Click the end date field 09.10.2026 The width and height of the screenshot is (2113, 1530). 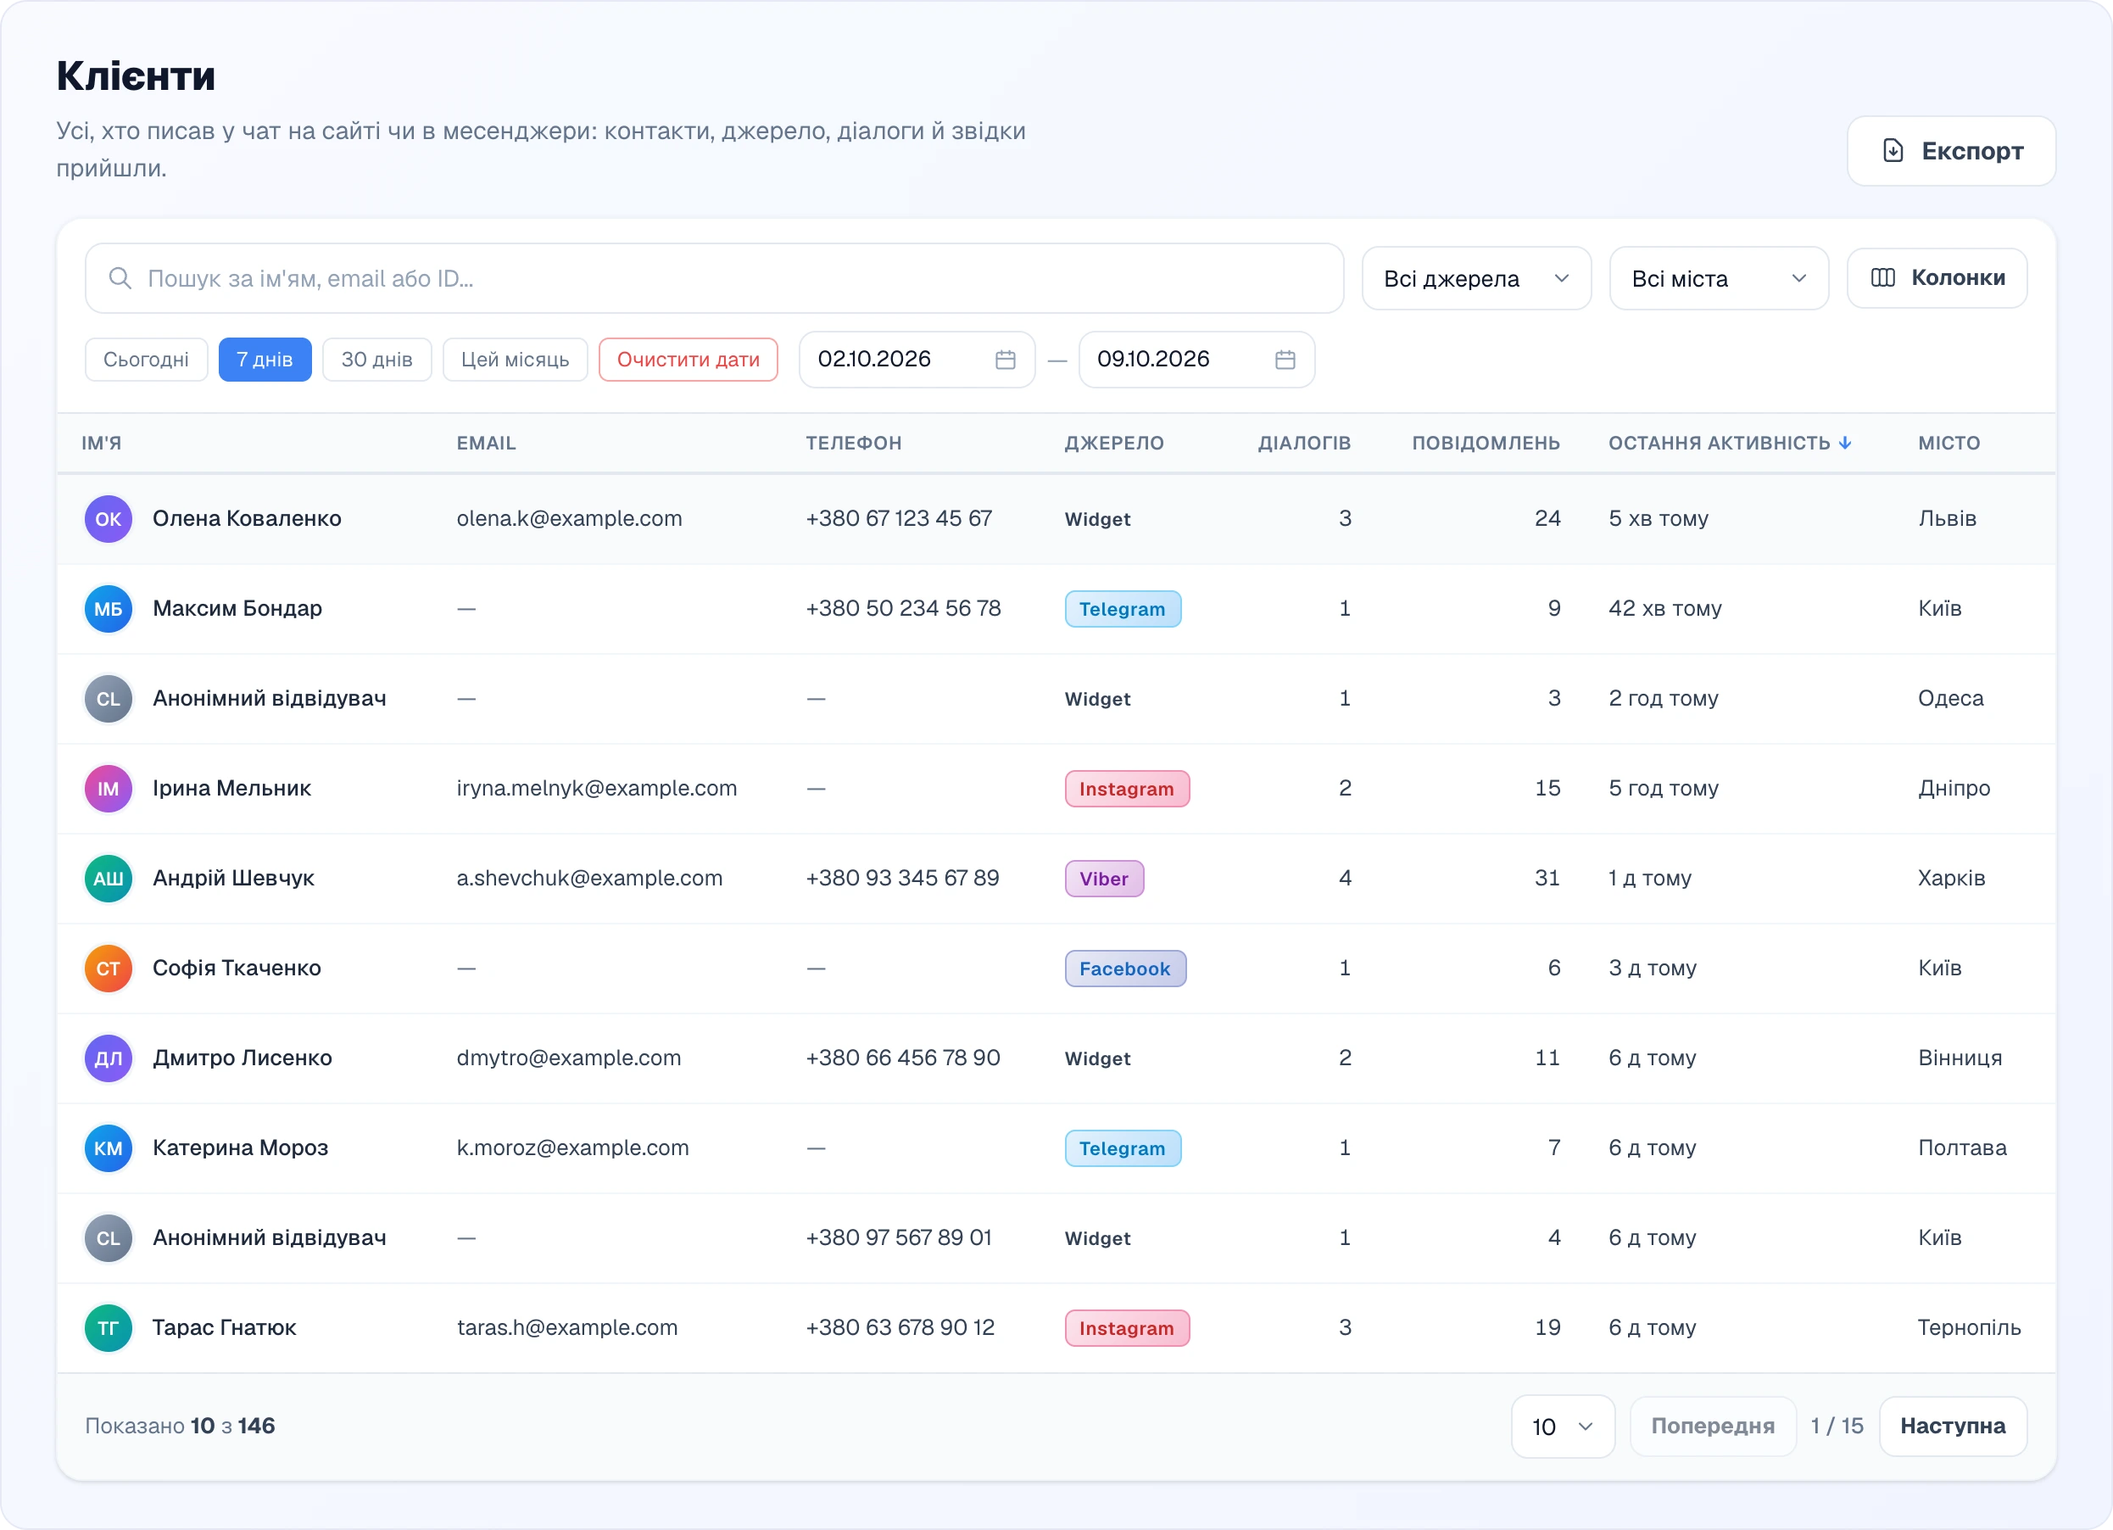(x=1196, y=360)
